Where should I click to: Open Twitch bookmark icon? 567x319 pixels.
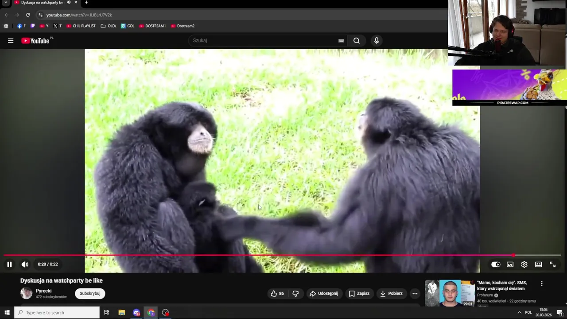point(32,26)
